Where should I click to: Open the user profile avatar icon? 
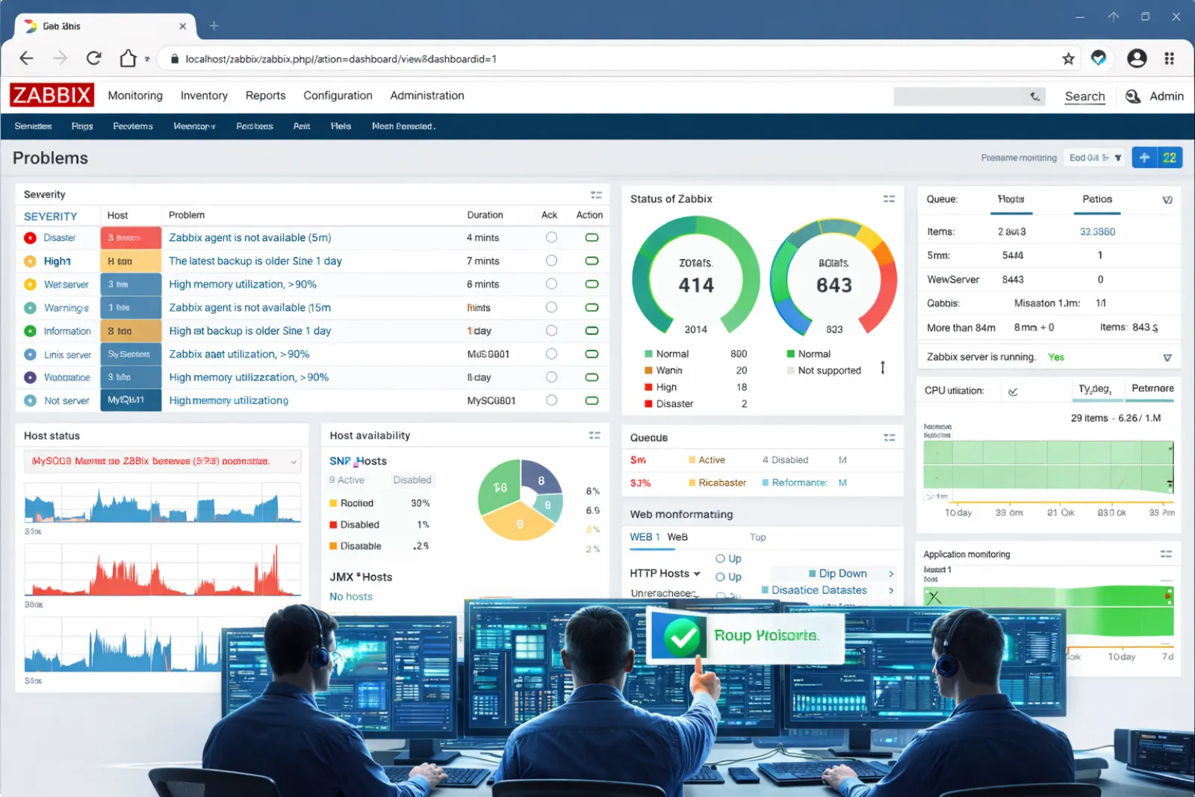[x=1136, y=58]
